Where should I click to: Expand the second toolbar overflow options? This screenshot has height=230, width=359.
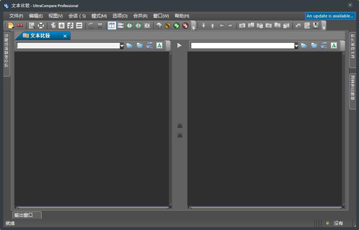click(x=324, y=26)
